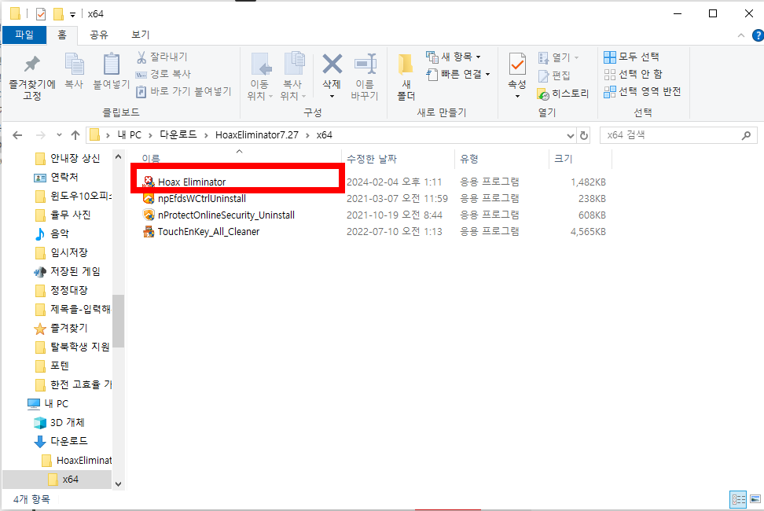Open Help via the question mark icon
This screenshot has width=764, height=511.
click(758, 35)
